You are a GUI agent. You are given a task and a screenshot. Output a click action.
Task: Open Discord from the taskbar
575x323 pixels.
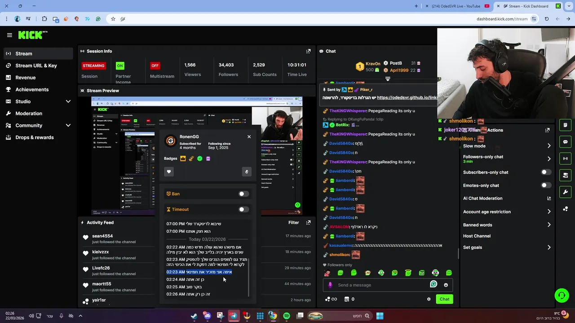click(207, 316)
